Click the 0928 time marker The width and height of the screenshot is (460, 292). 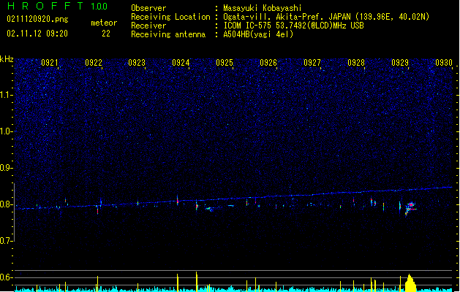(356, 63)
